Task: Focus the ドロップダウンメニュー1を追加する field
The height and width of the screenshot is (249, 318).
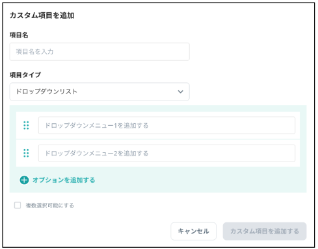Action: [166, 125]
